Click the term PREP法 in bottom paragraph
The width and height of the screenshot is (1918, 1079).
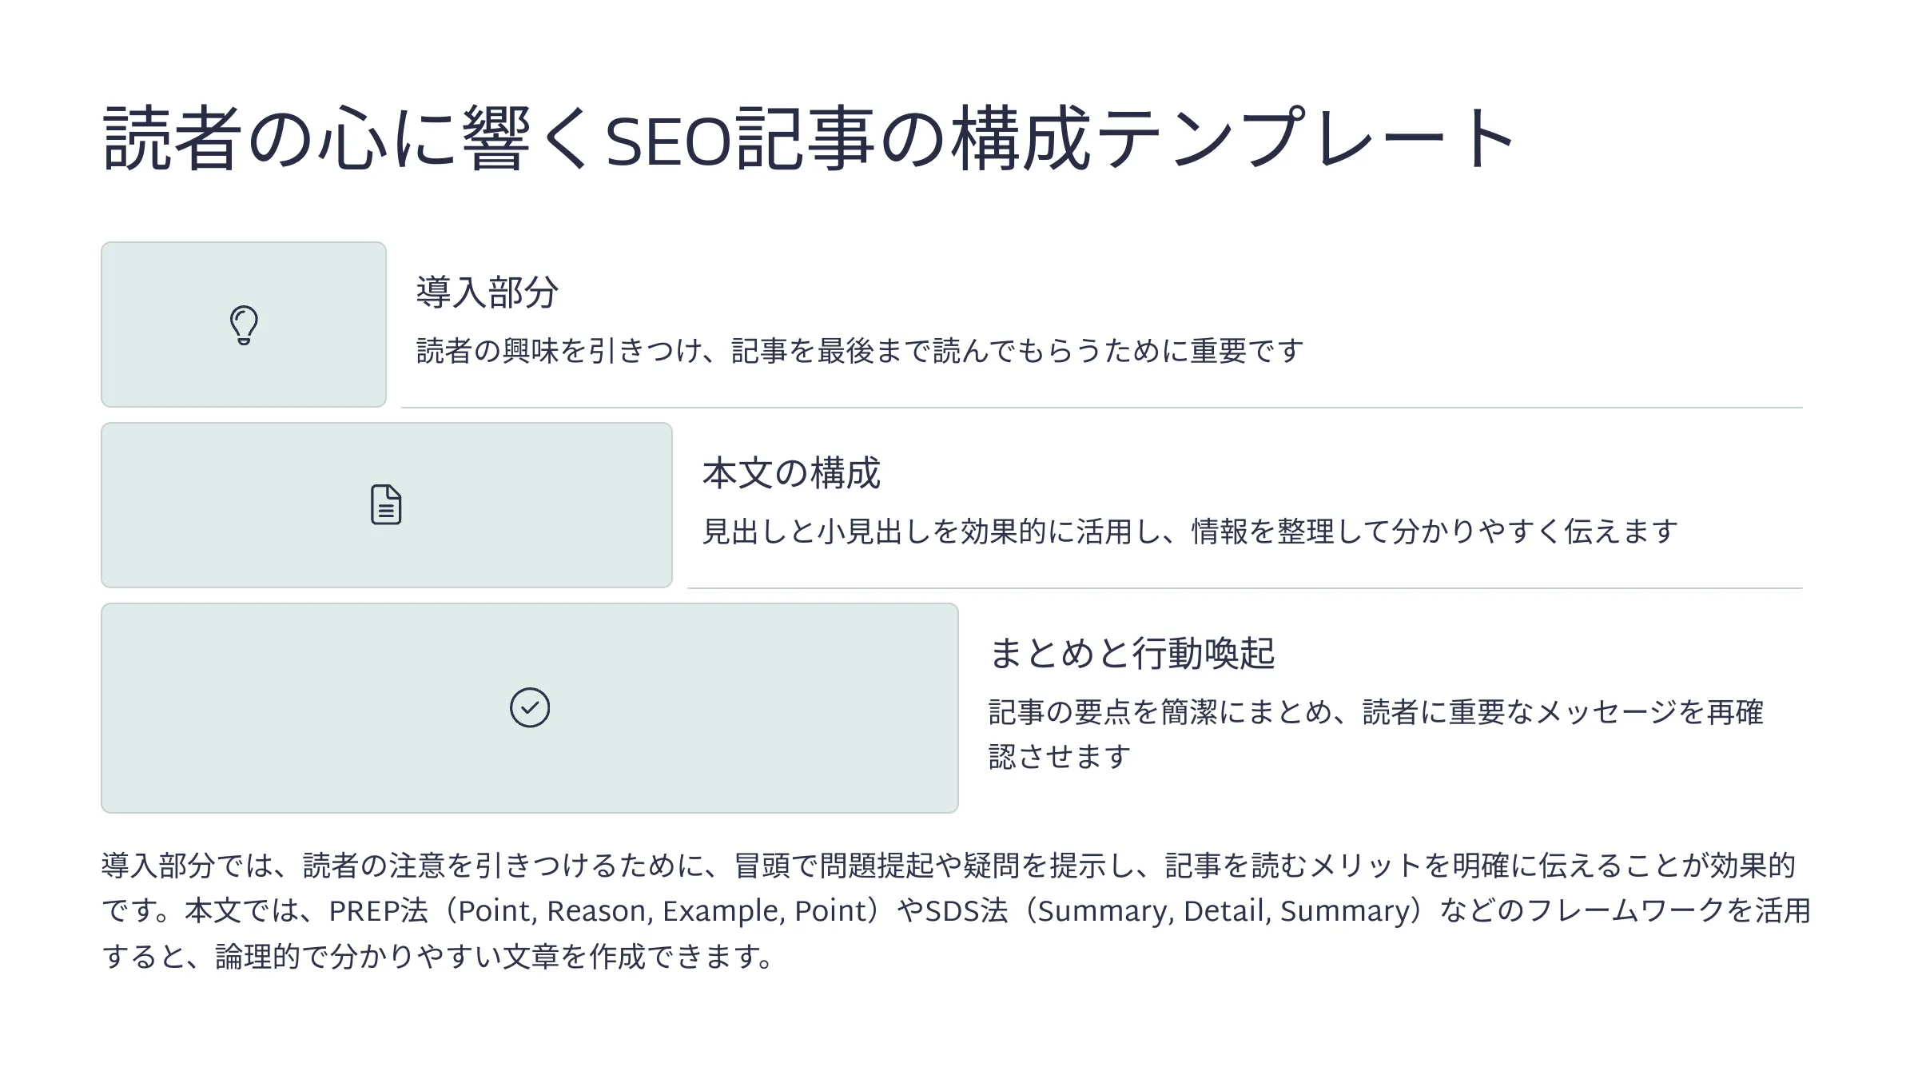(378, 911)
